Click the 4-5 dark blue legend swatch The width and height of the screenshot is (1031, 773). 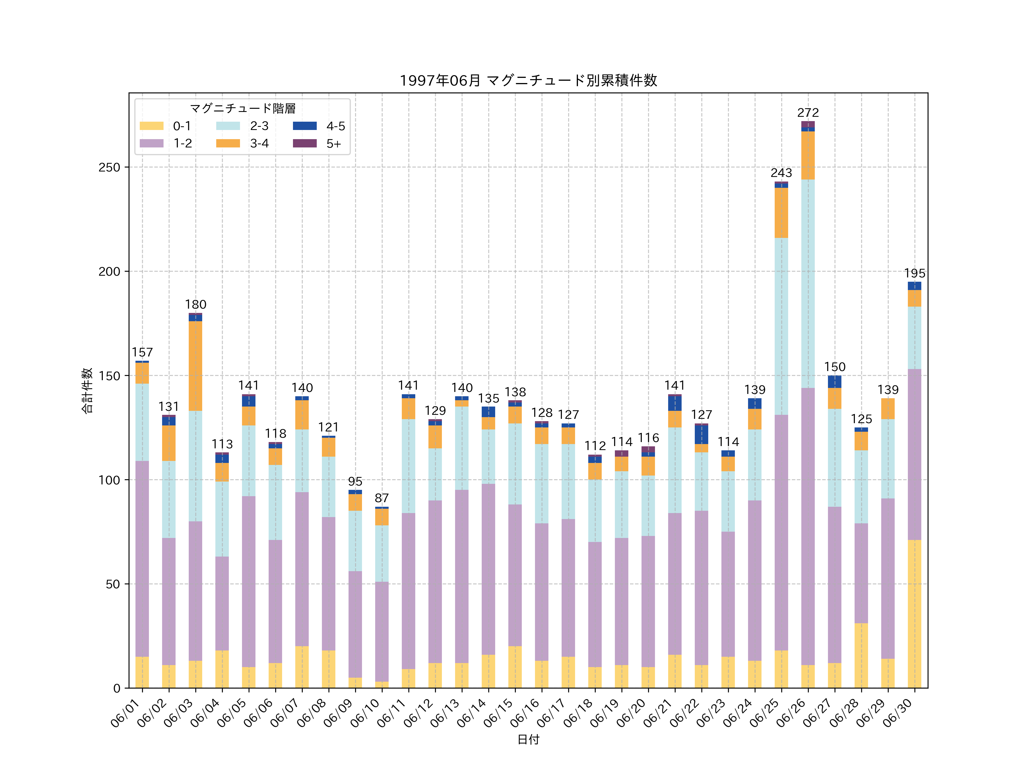tap(304, 126)
